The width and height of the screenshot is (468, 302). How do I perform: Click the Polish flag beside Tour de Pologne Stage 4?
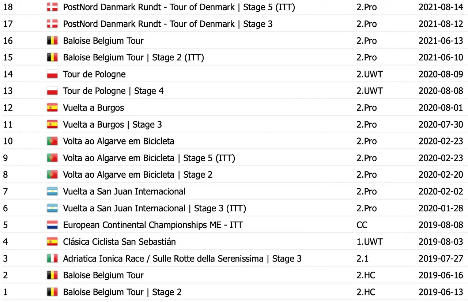point(52,91)
